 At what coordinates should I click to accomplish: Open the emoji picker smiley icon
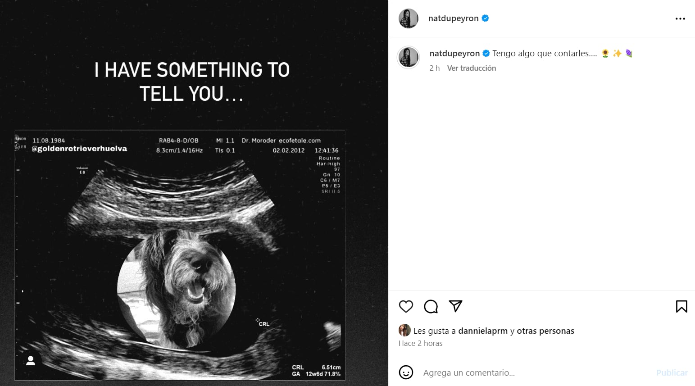click(x=406, y=372)
